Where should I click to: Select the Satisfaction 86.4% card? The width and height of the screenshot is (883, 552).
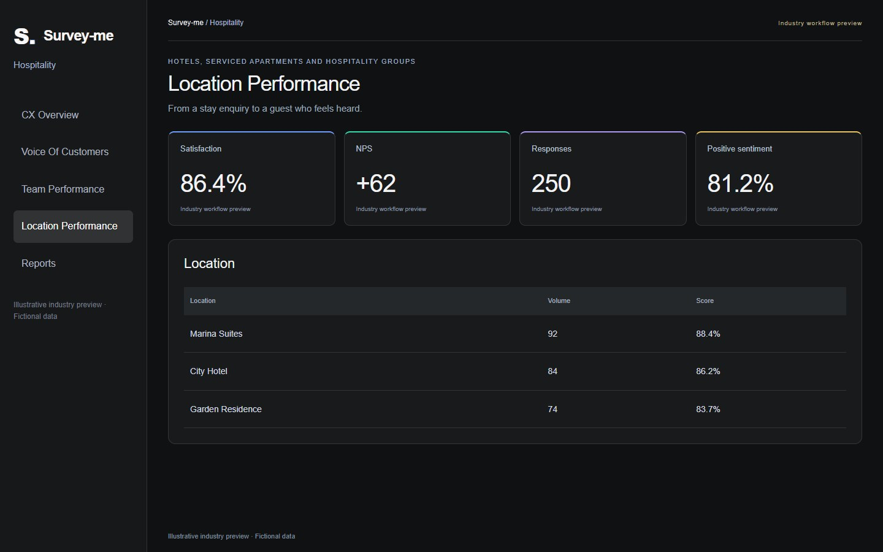(x=251, y=178)
